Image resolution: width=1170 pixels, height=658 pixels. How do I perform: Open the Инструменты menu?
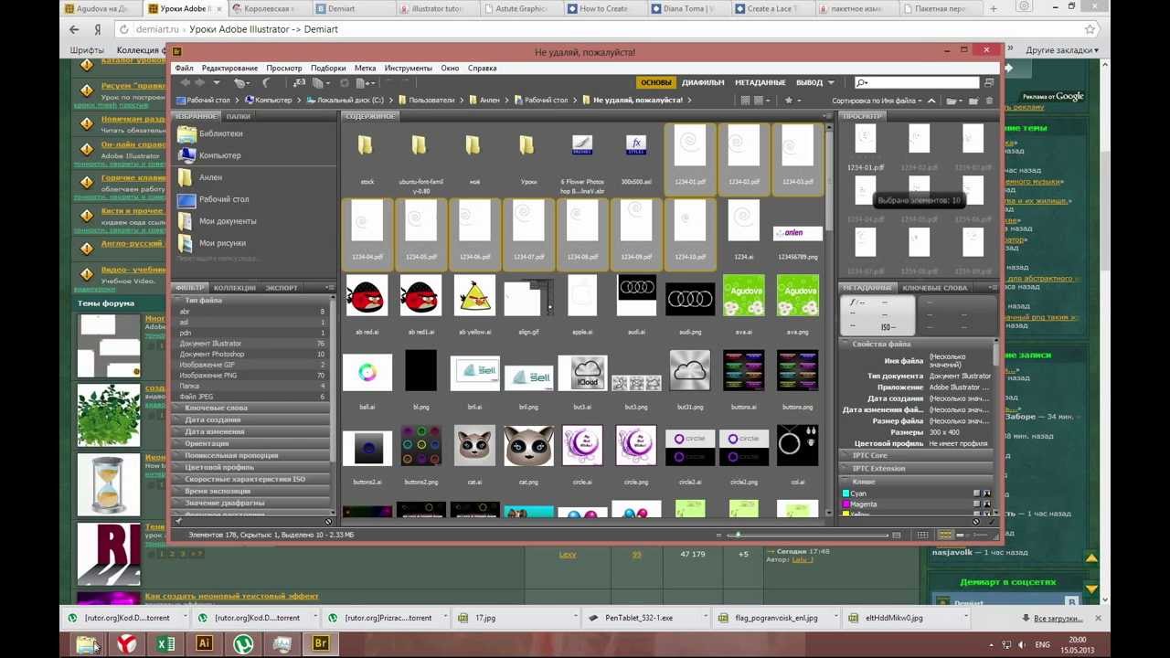point(408,68)
